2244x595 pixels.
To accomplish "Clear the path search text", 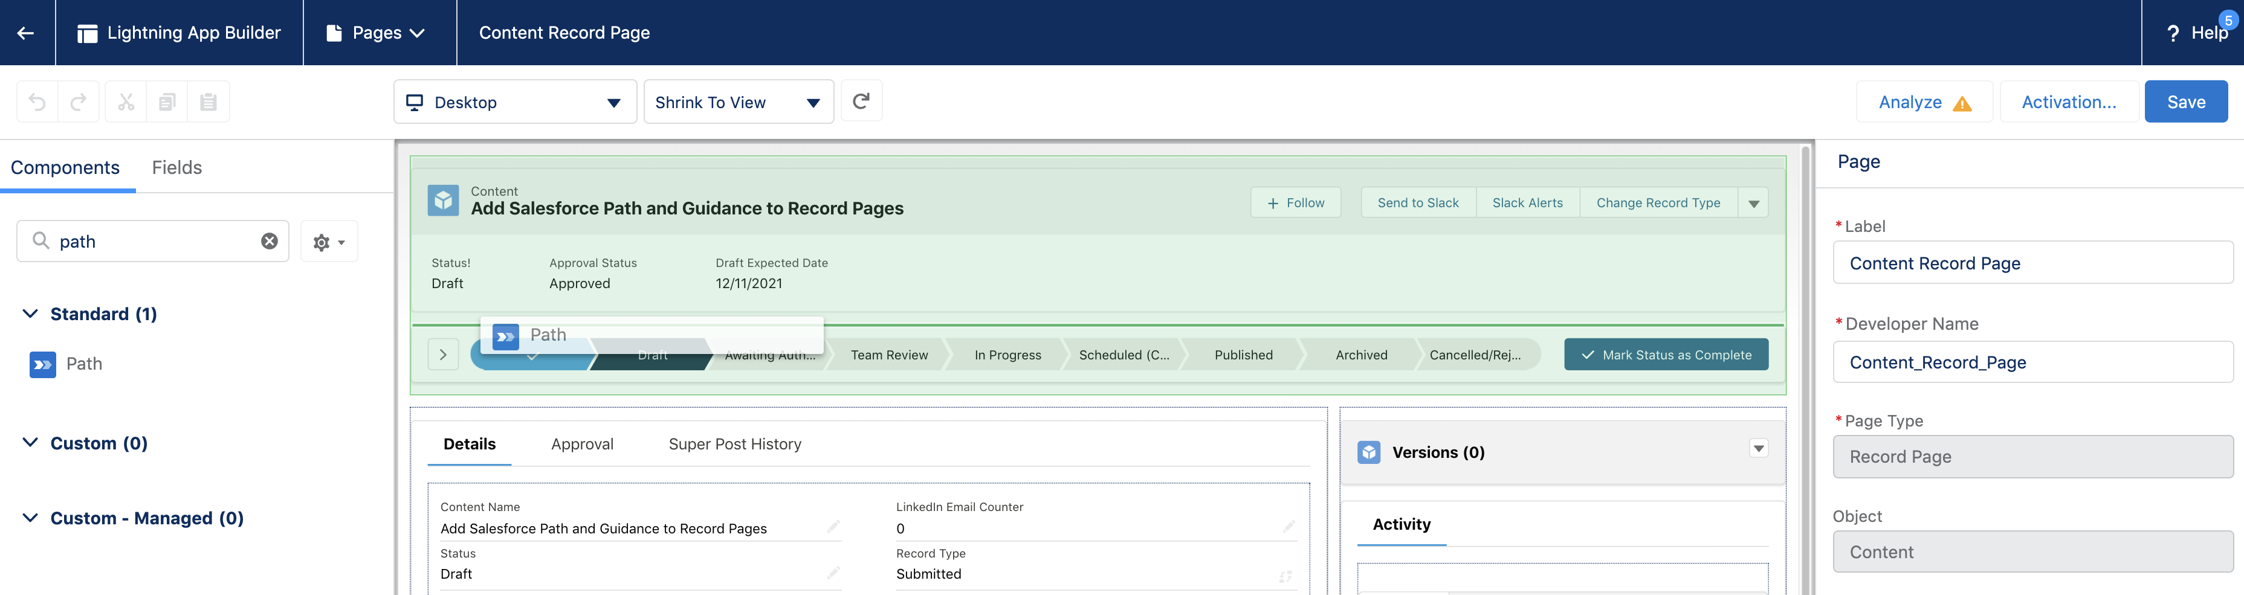I will coord(269,241).
